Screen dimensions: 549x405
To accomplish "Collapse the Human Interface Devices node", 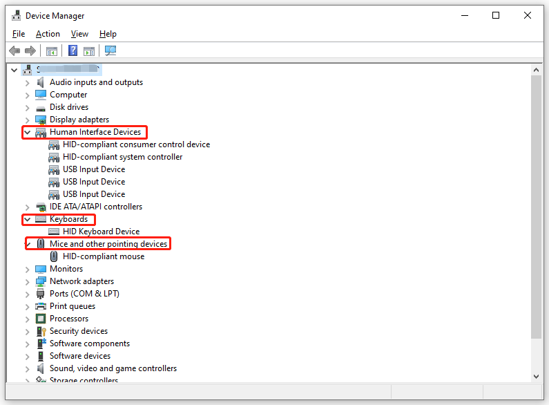I will [28, 133].
